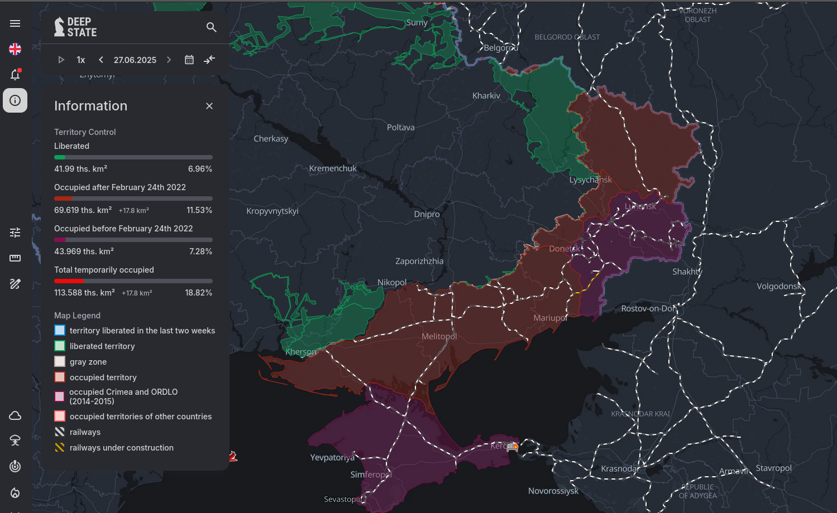Click other countries occupied swatch
The height and width of the screenshot is (513, 837).
pyautogui.click(x=60, y=416)
